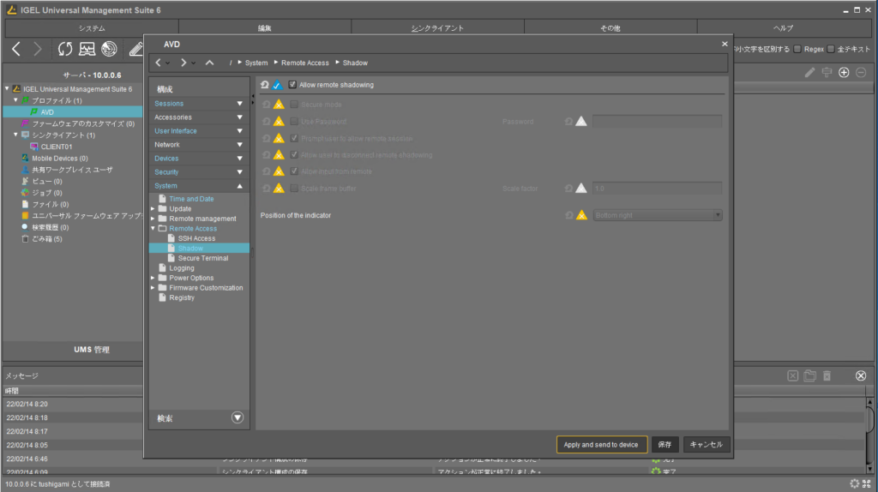Image resolution: width=878 pixels, height=492 pixels.
Task: Go forward in AVD dialog navigation
Action: pos(183,63)
